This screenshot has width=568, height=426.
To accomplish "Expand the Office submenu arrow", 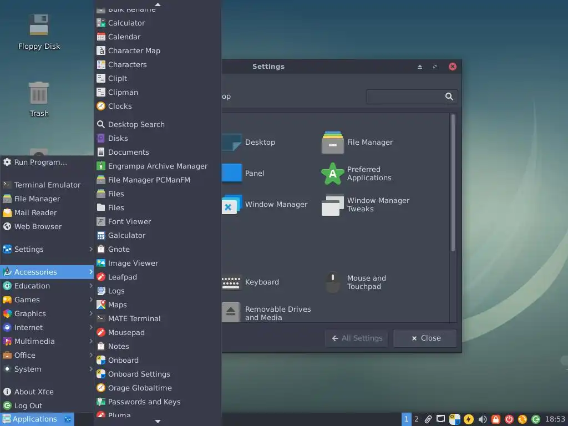I will [90, 354].
